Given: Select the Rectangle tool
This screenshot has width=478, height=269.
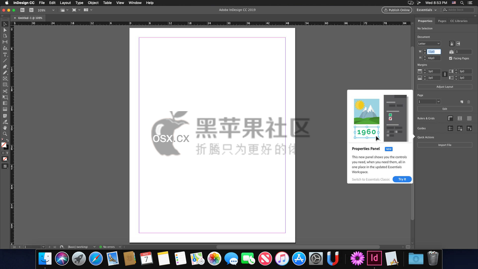Looking at the screenshot, I should click(x=5, y=85).
